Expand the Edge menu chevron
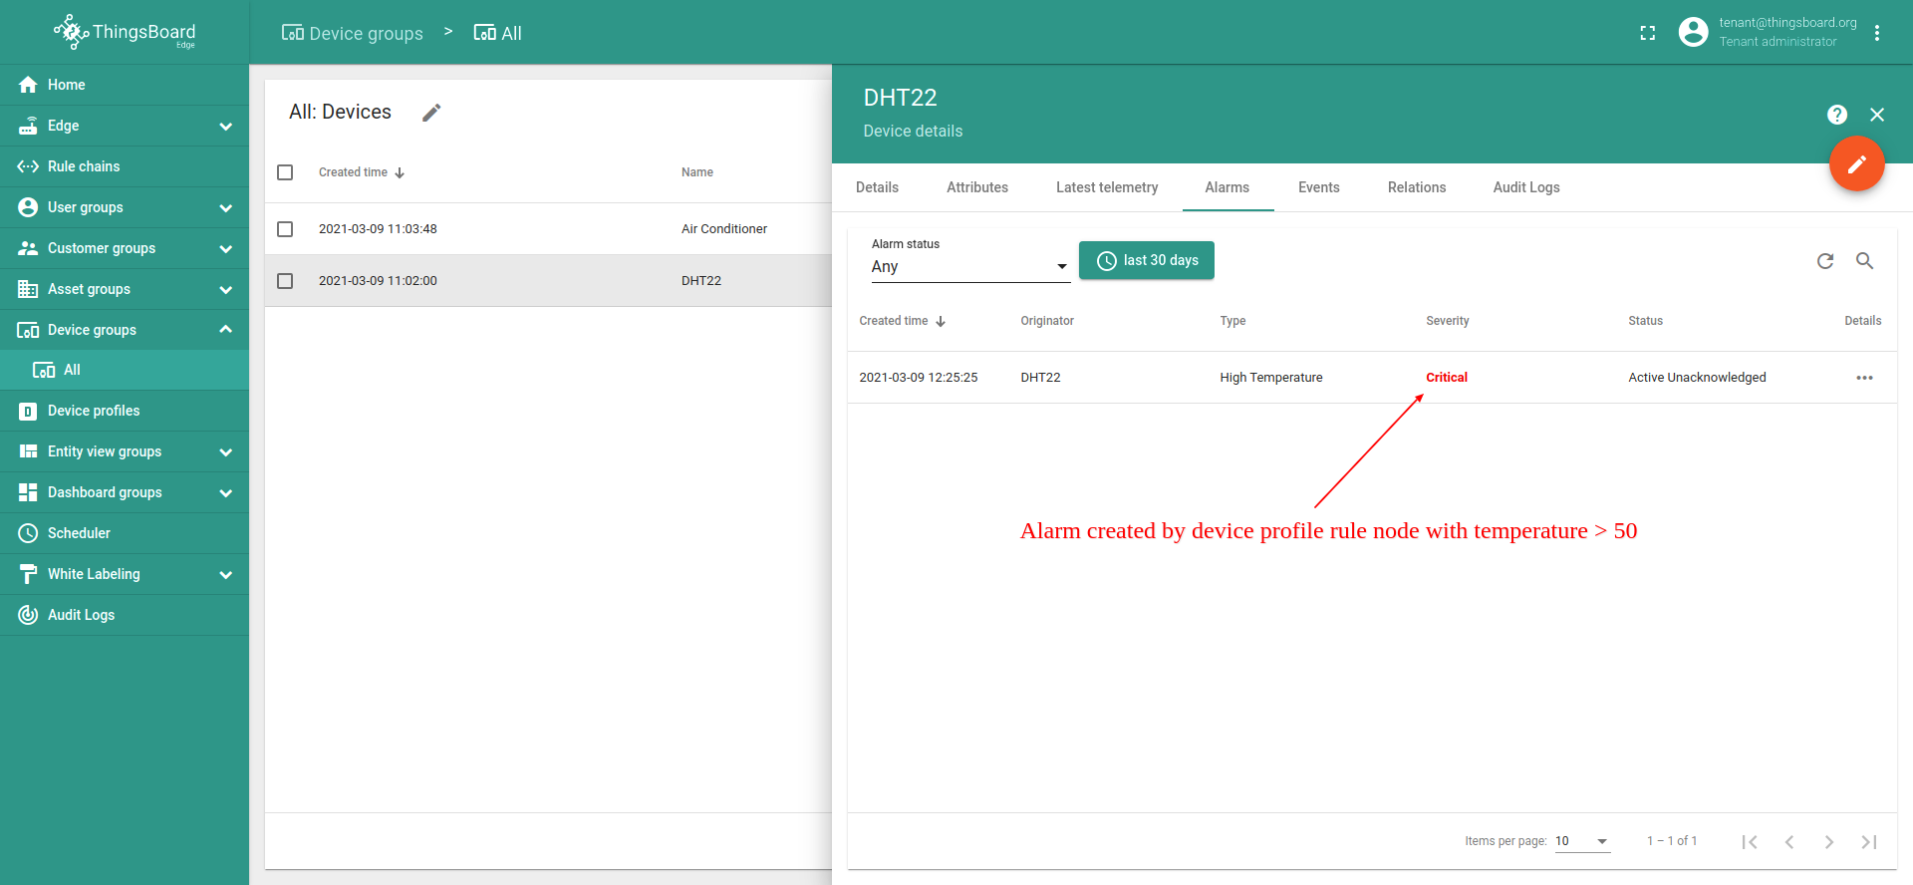 coord(226,126)
